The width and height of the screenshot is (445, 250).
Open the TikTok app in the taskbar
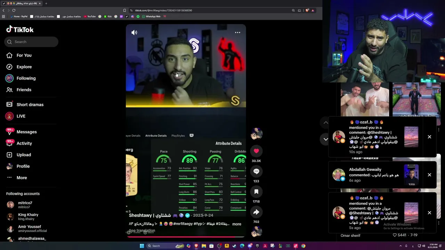coord(296,246)
